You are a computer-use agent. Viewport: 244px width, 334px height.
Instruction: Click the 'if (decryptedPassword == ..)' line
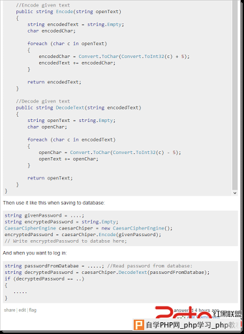[44, 279]
